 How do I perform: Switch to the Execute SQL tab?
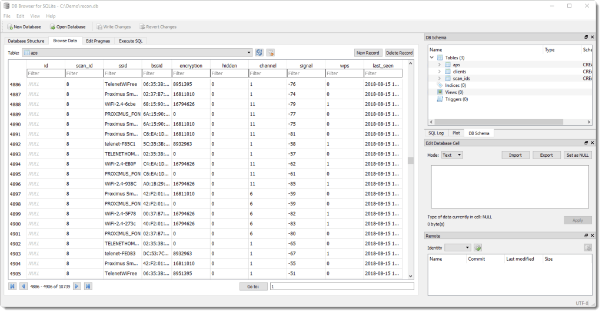click(130, 41)
